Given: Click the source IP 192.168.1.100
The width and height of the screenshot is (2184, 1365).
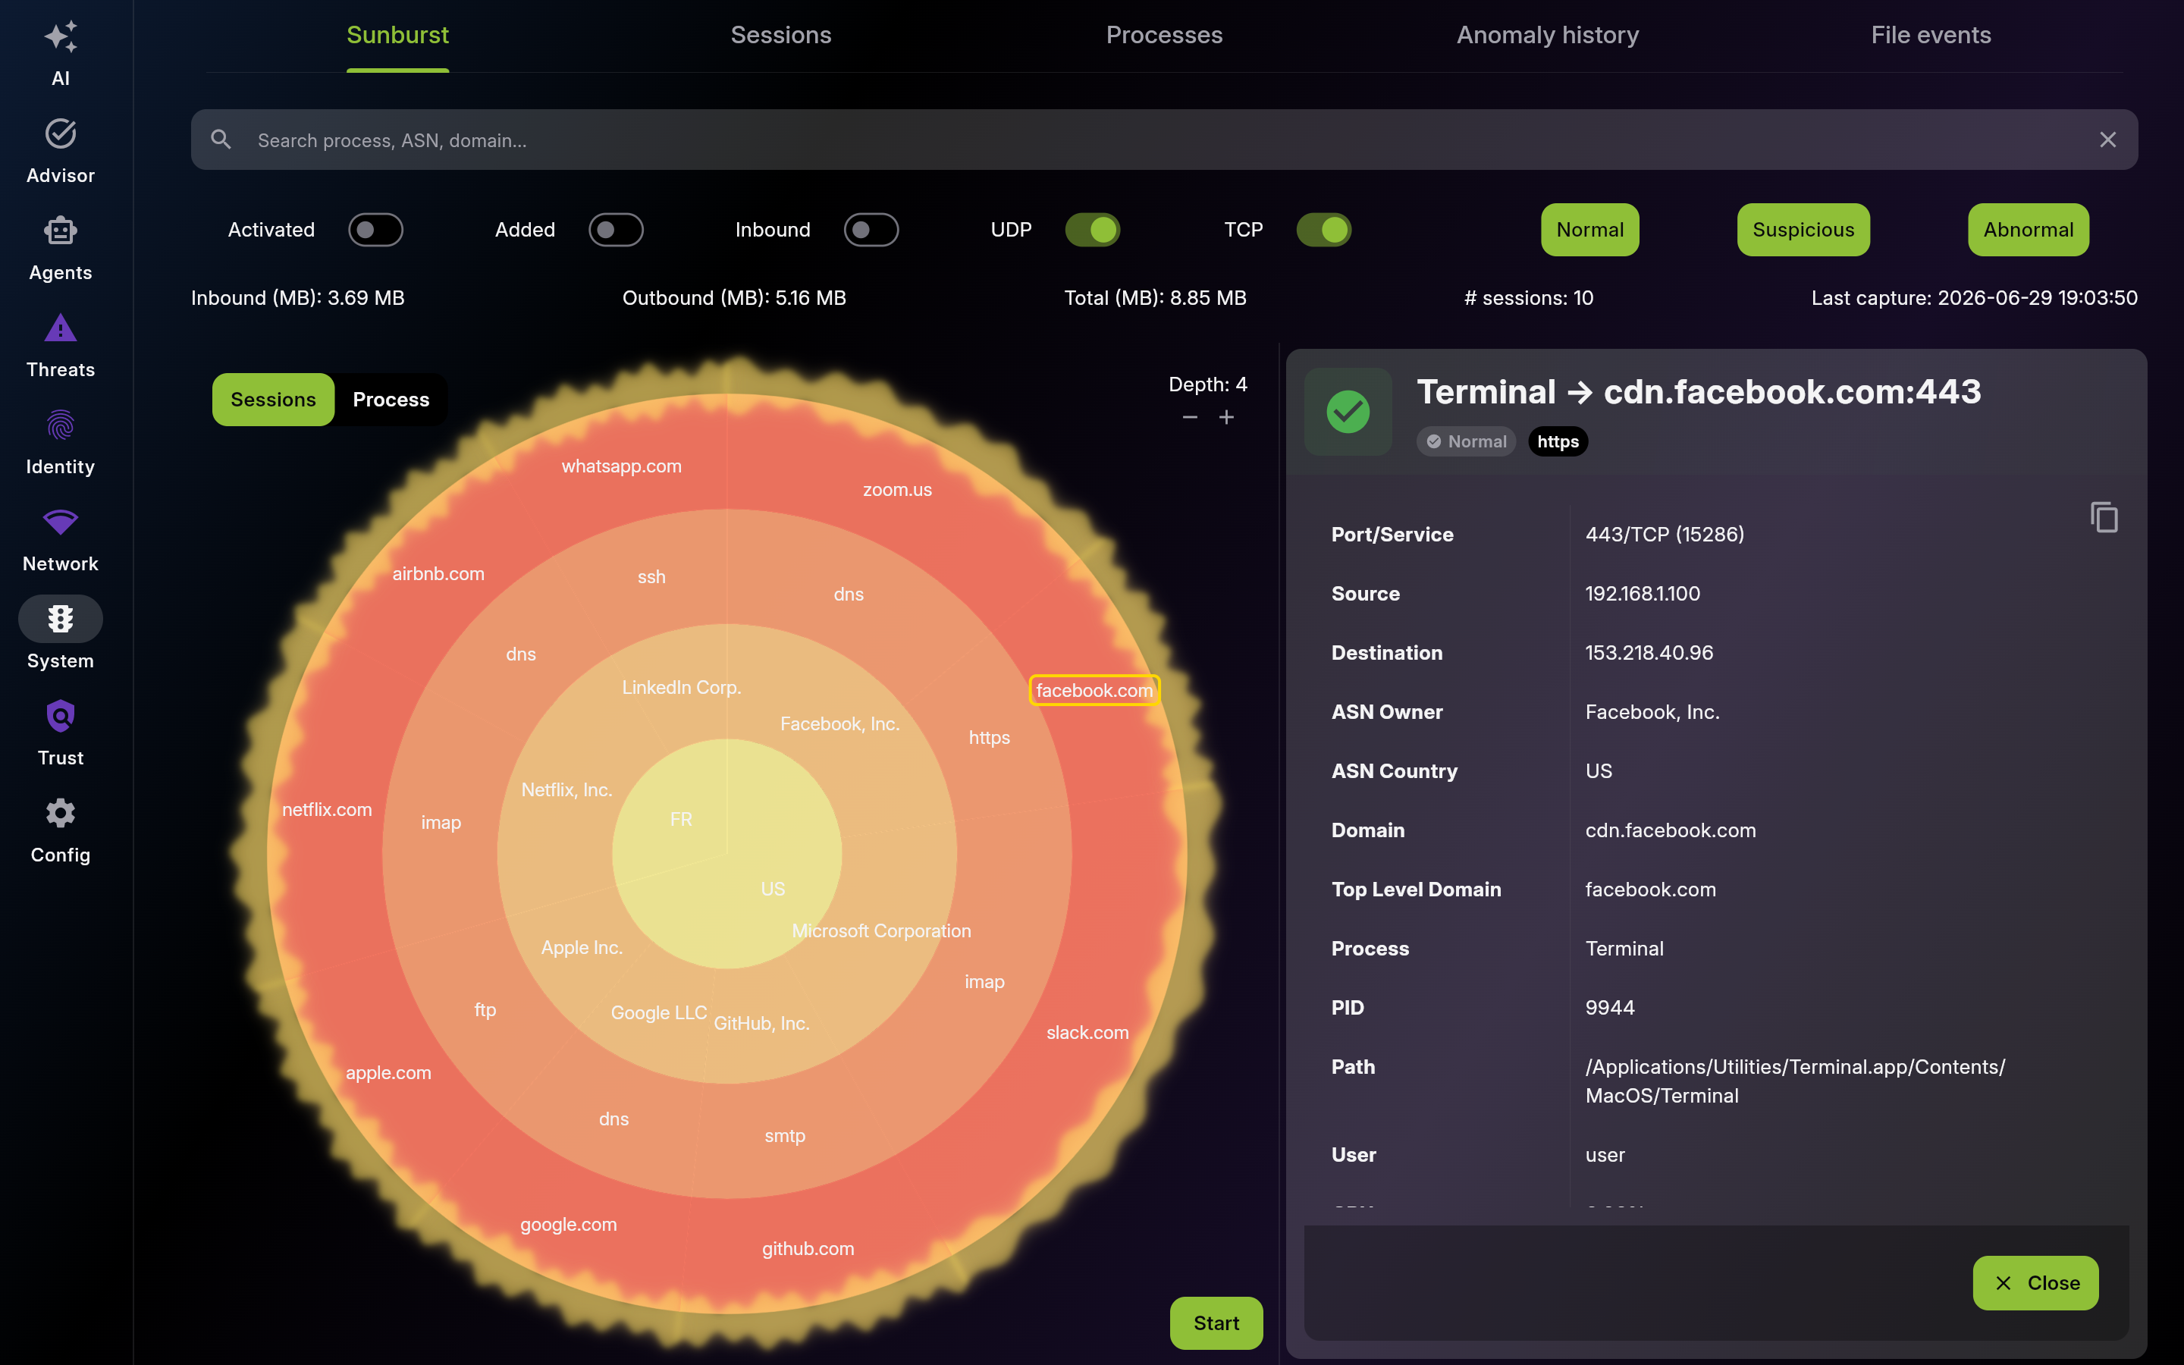Looking at the screenshot, I should (1643, 593).
